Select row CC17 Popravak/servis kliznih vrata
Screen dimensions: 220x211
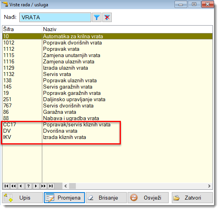107,124
